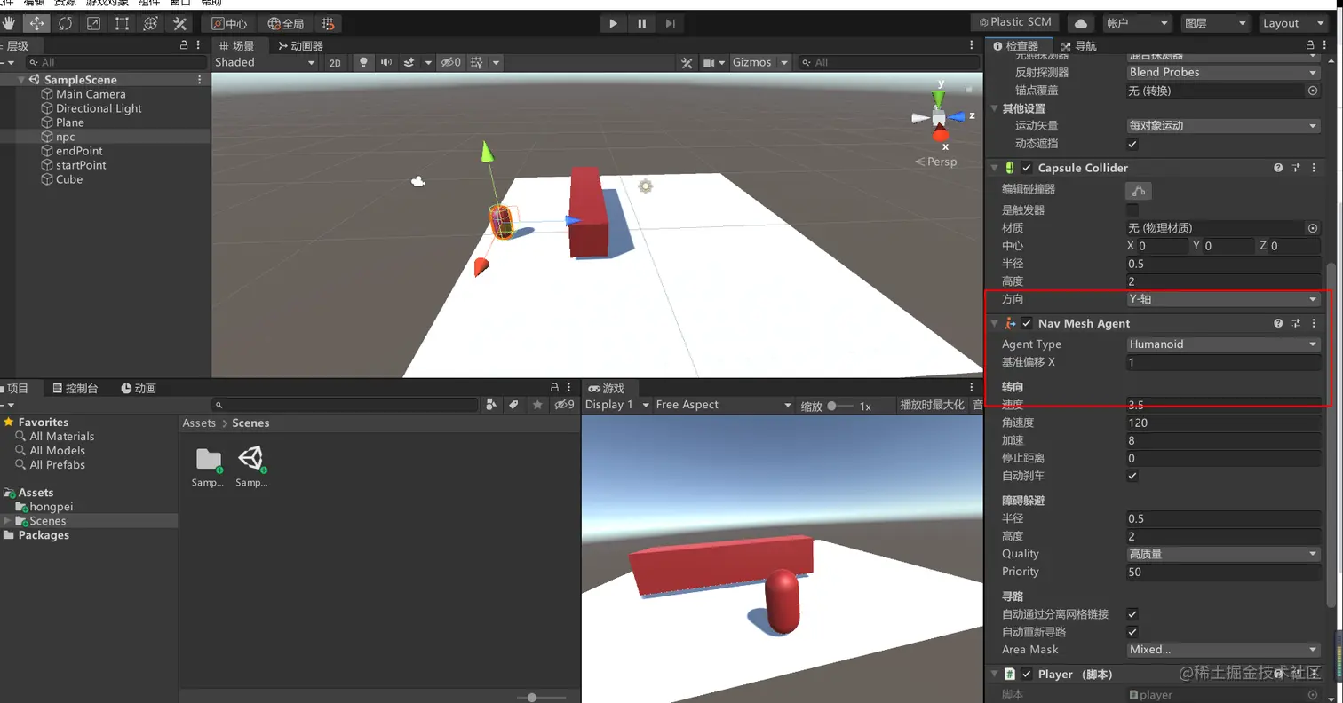The width and height of the screenshot is (1343, 703).
Task: Switch to the 动画 Animation tab
Action: pyautogui.click(x=139, y=388)
